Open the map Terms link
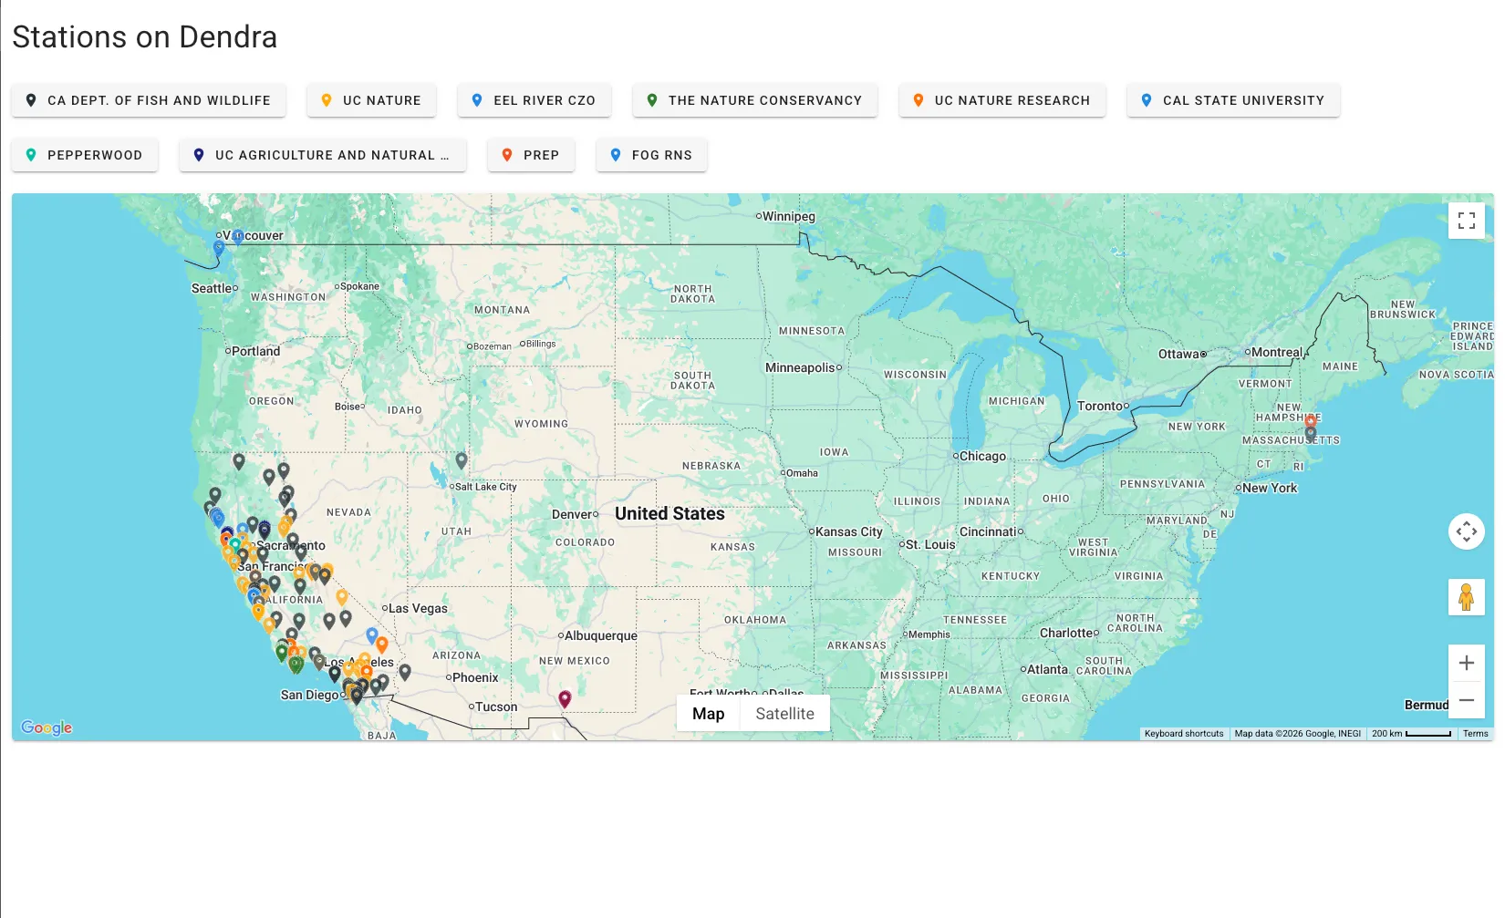1505x918 pixels. (x=1475, y=734)
